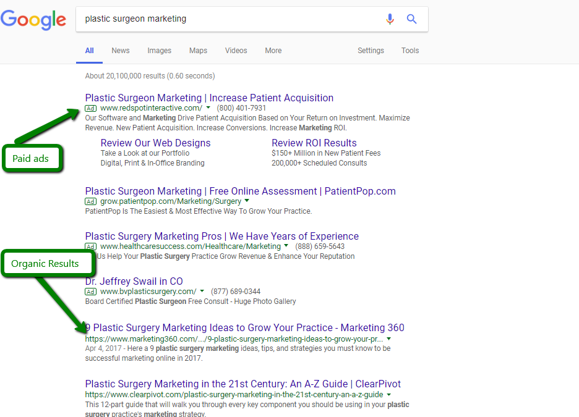Expand dropdown arrow next to clearpivot.com URL
579x417 pixels.
(389, 395)
